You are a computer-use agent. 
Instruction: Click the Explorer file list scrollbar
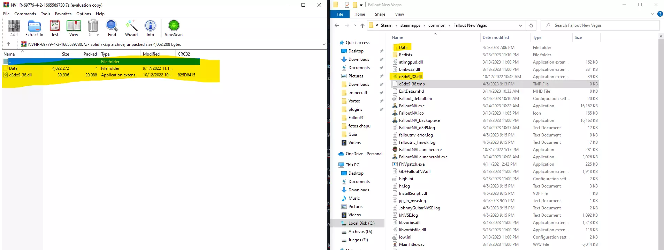point(661,142)
